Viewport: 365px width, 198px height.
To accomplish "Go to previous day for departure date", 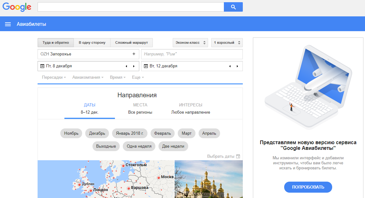I will (126, 66).
